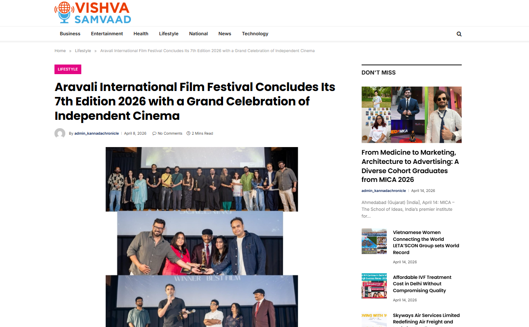Click the No Comments speech bubble icon
The width and height of the screenshot is (529, 327).
(x=154, y=133)
